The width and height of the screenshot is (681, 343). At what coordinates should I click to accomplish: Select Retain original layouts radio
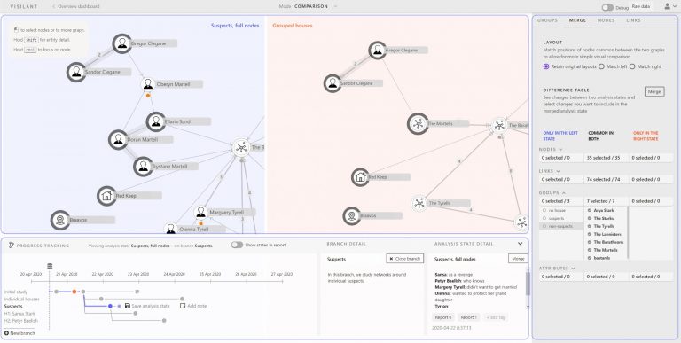[546, 66]
